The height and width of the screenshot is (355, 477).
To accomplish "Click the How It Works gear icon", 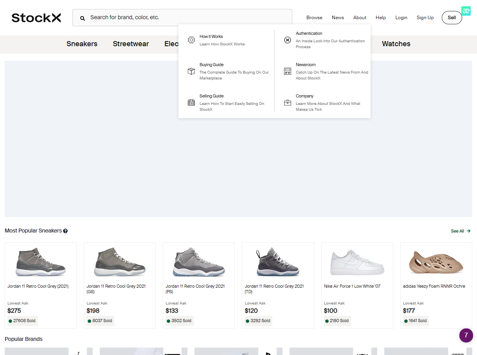I will click(191, 40).
